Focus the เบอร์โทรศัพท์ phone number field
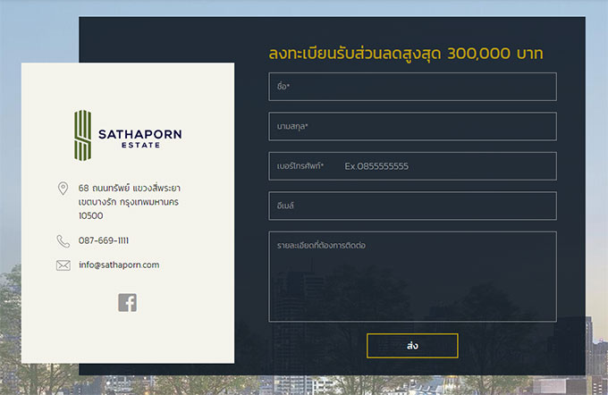608x395 pixels. coord(412,166)
